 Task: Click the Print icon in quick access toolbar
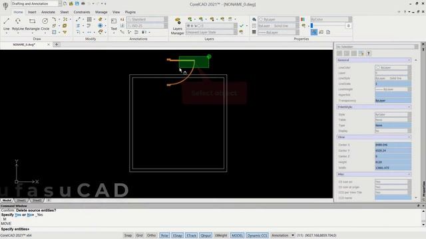[83, 4]
